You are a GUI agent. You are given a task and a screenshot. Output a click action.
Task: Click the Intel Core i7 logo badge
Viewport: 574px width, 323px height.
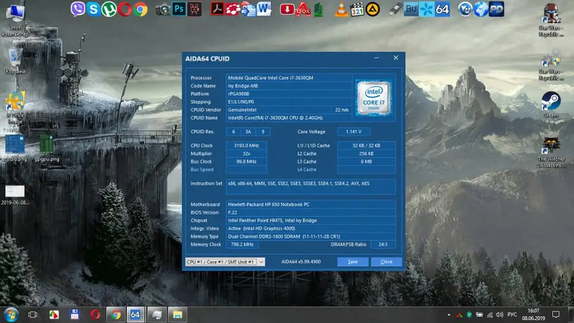click(374, 98)
